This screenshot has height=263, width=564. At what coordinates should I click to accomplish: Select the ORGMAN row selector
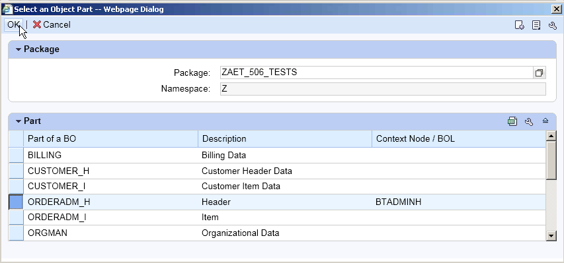pyautogui.click(x=16, y=233)
